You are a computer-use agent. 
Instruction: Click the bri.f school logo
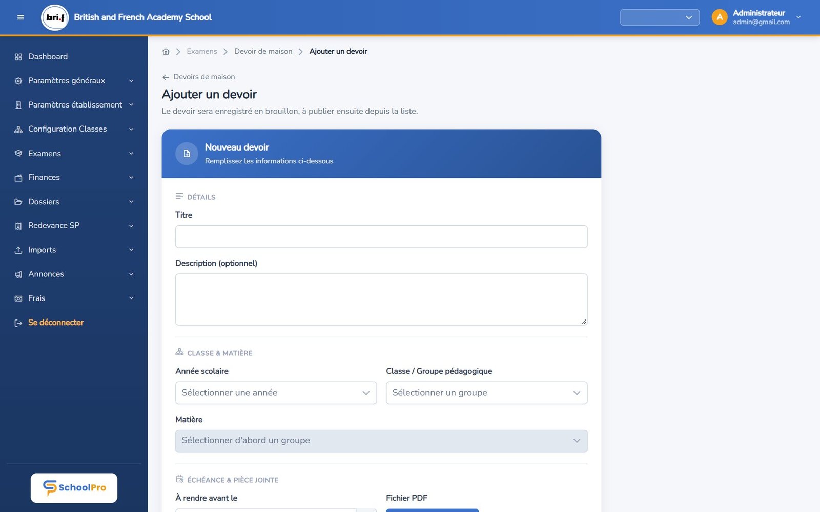point(55,17)
